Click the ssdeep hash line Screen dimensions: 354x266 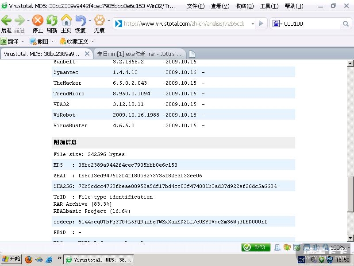(160, 222)
